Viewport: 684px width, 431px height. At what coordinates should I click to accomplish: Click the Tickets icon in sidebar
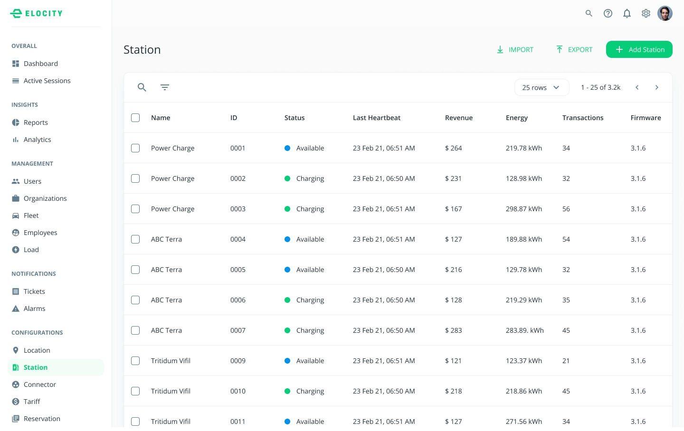pyautogui.click(x=16, y=291)
